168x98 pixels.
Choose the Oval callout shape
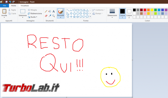click(84, 17)
